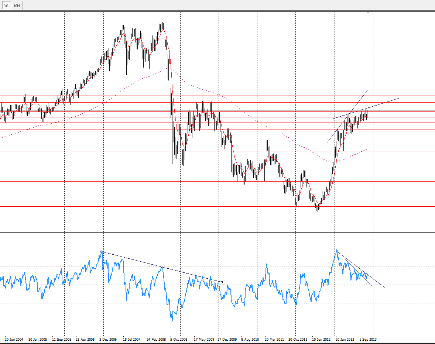Click the '30 Oct 2011' date label

(298, 339)
